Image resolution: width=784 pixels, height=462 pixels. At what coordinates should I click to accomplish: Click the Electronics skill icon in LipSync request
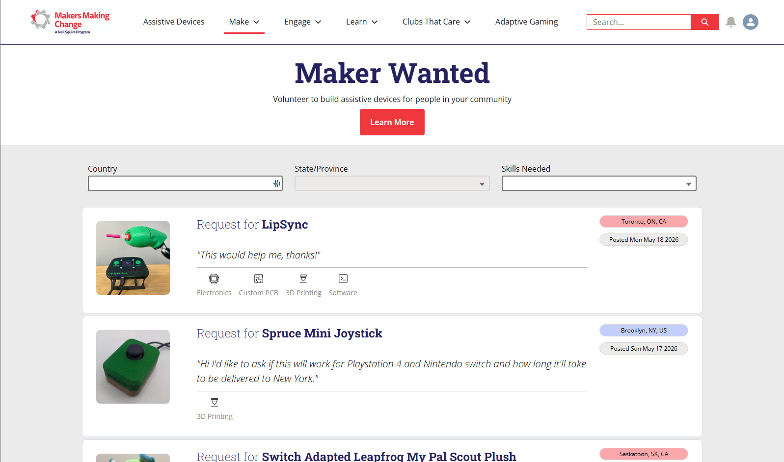[x=214, y=279]
